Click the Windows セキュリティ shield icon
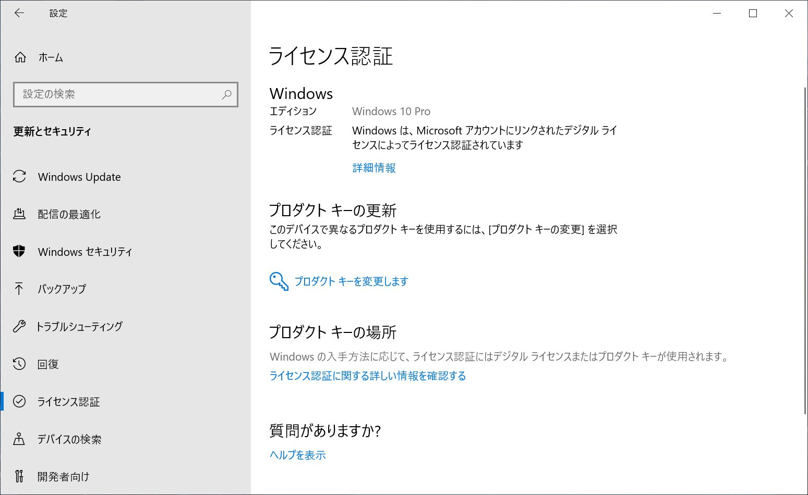 point(19,251)
